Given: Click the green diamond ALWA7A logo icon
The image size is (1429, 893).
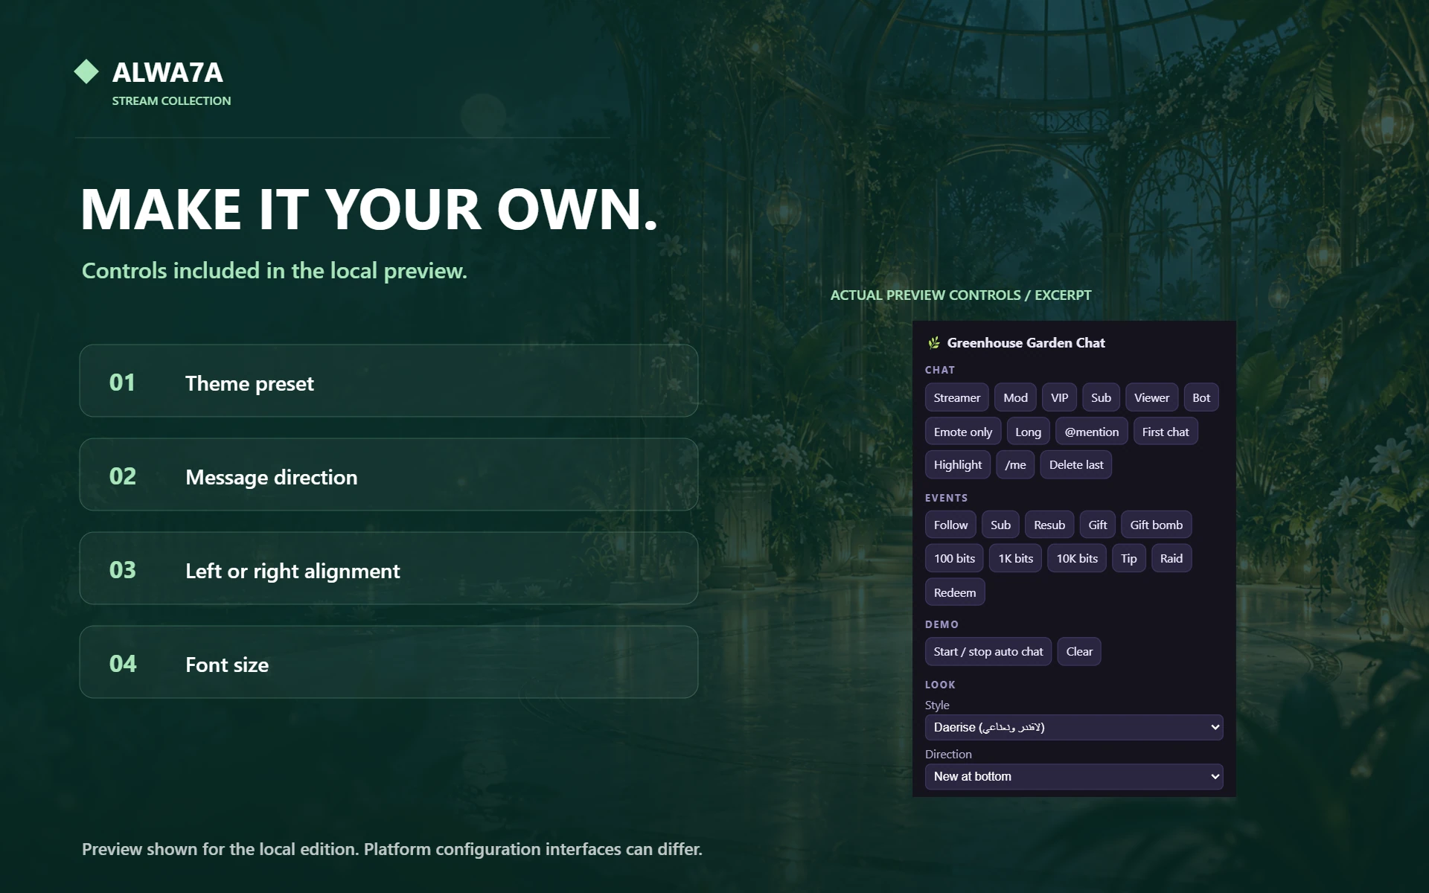Looking at the screenshot, I should click(x=86, y=71).
